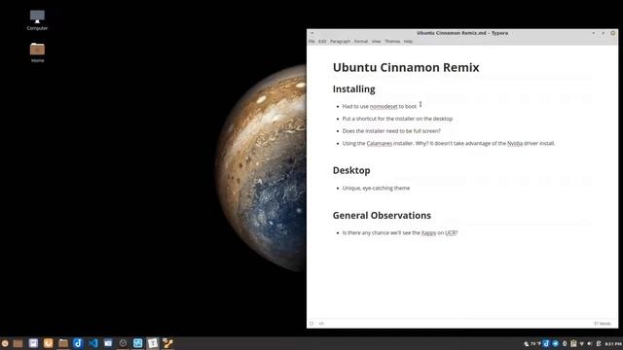This screenshot has width=623, height=350.
Task: Launch the purple notes app in taskbar
Action: click(33, 343)
